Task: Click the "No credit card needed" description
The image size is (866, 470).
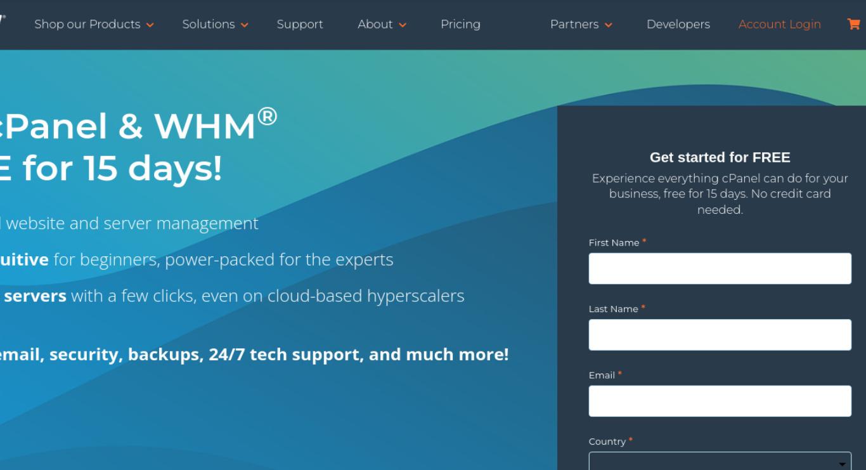Action: 720,194
